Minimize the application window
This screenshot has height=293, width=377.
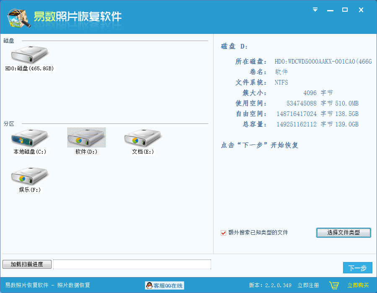(331, 10)
